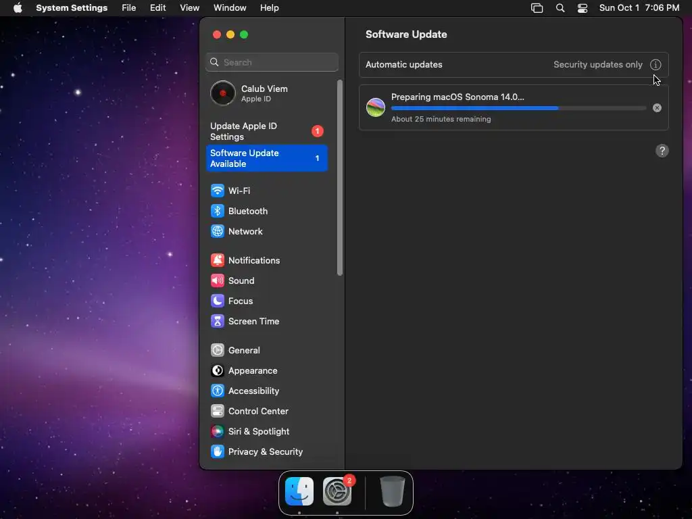Select the Appearance icon

click(217, 371)
